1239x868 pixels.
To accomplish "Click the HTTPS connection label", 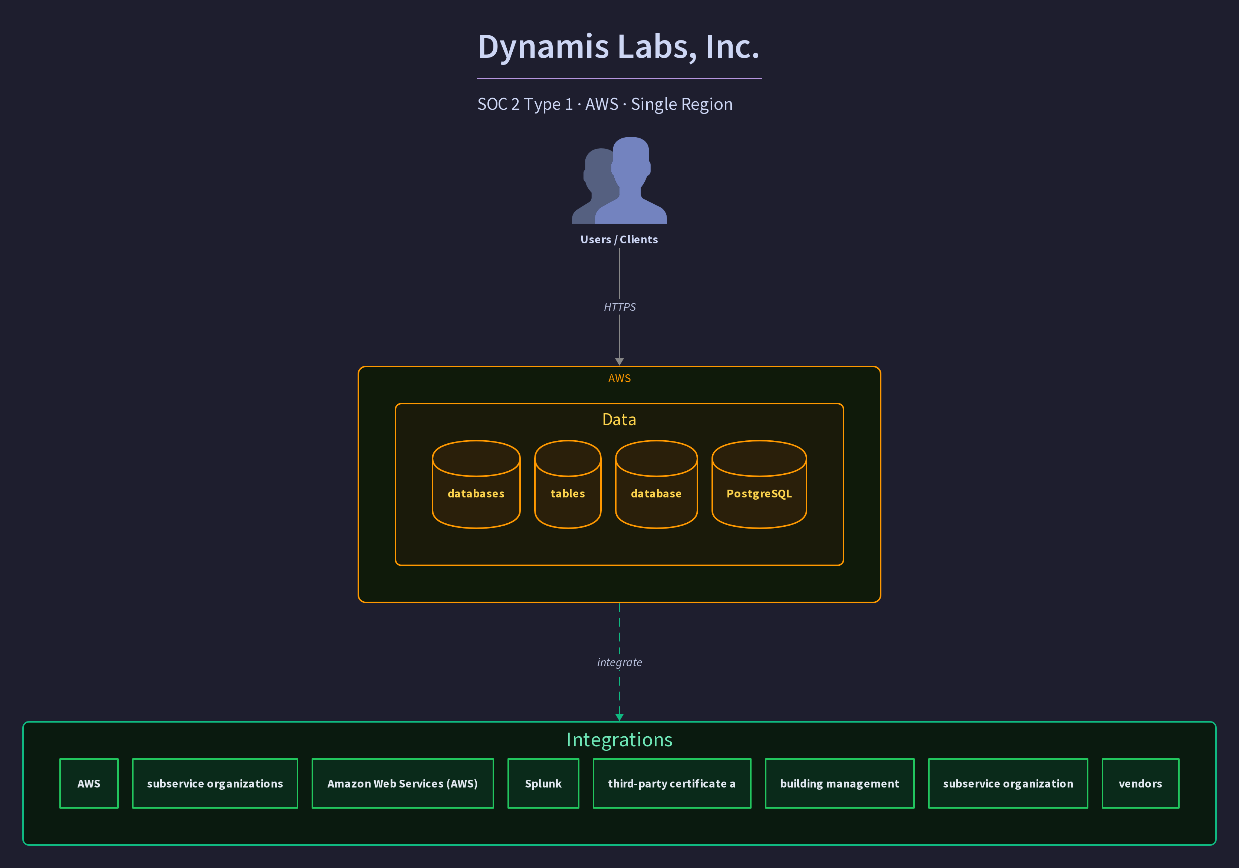I will 619,307.
